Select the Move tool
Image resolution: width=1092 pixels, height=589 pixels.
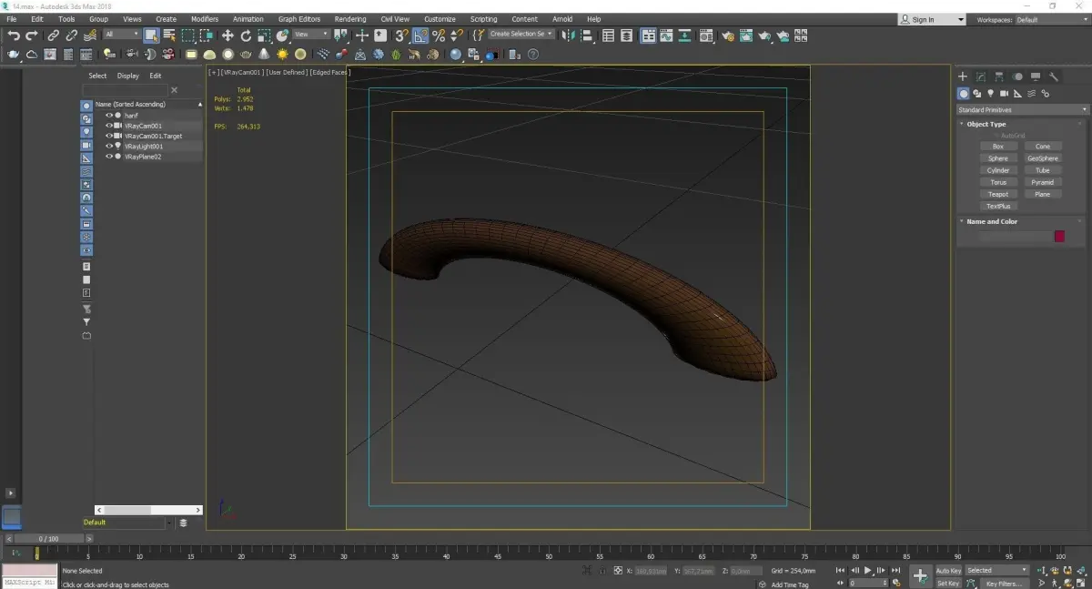click(x=227, y=36)
